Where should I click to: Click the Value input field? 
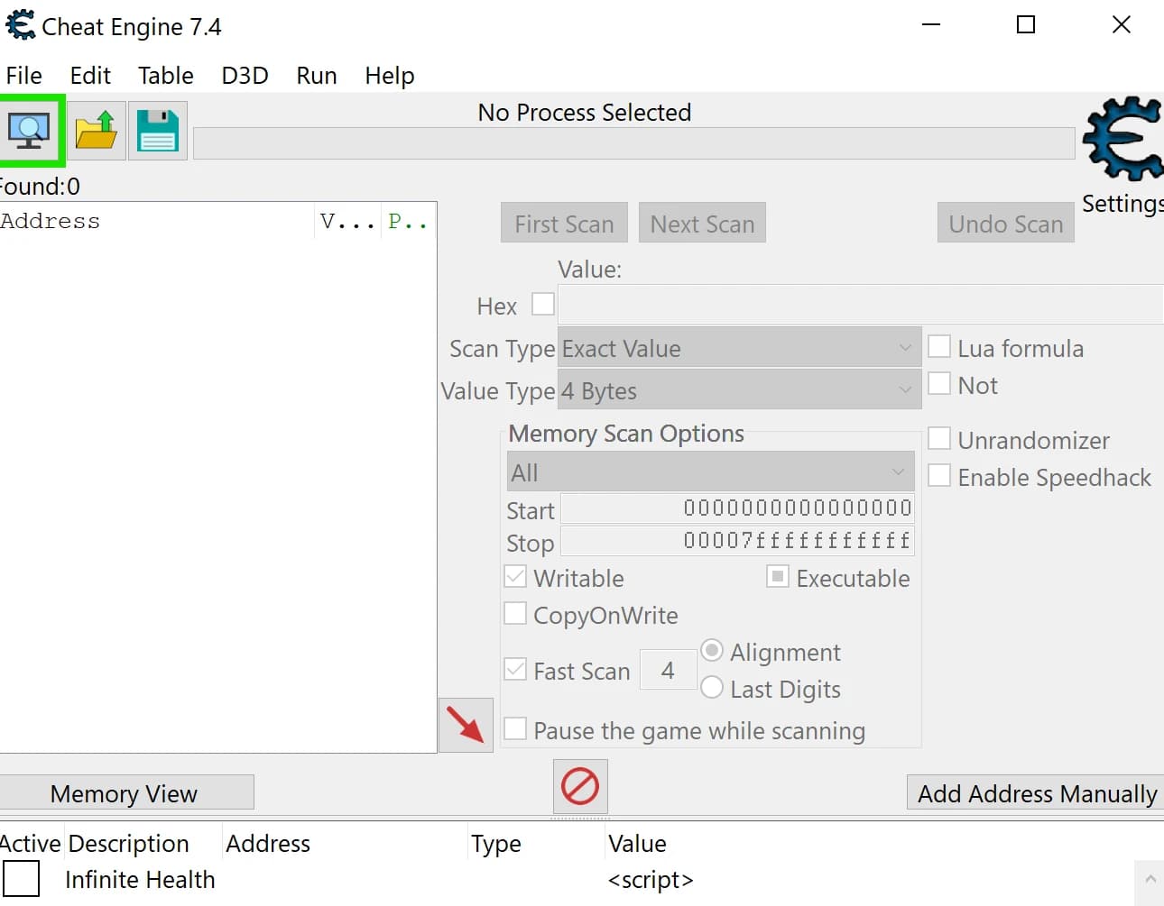click(861, 305)
